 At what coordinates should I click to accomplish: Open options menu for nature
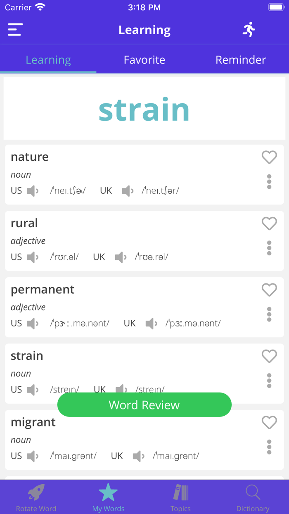(269, 181)
